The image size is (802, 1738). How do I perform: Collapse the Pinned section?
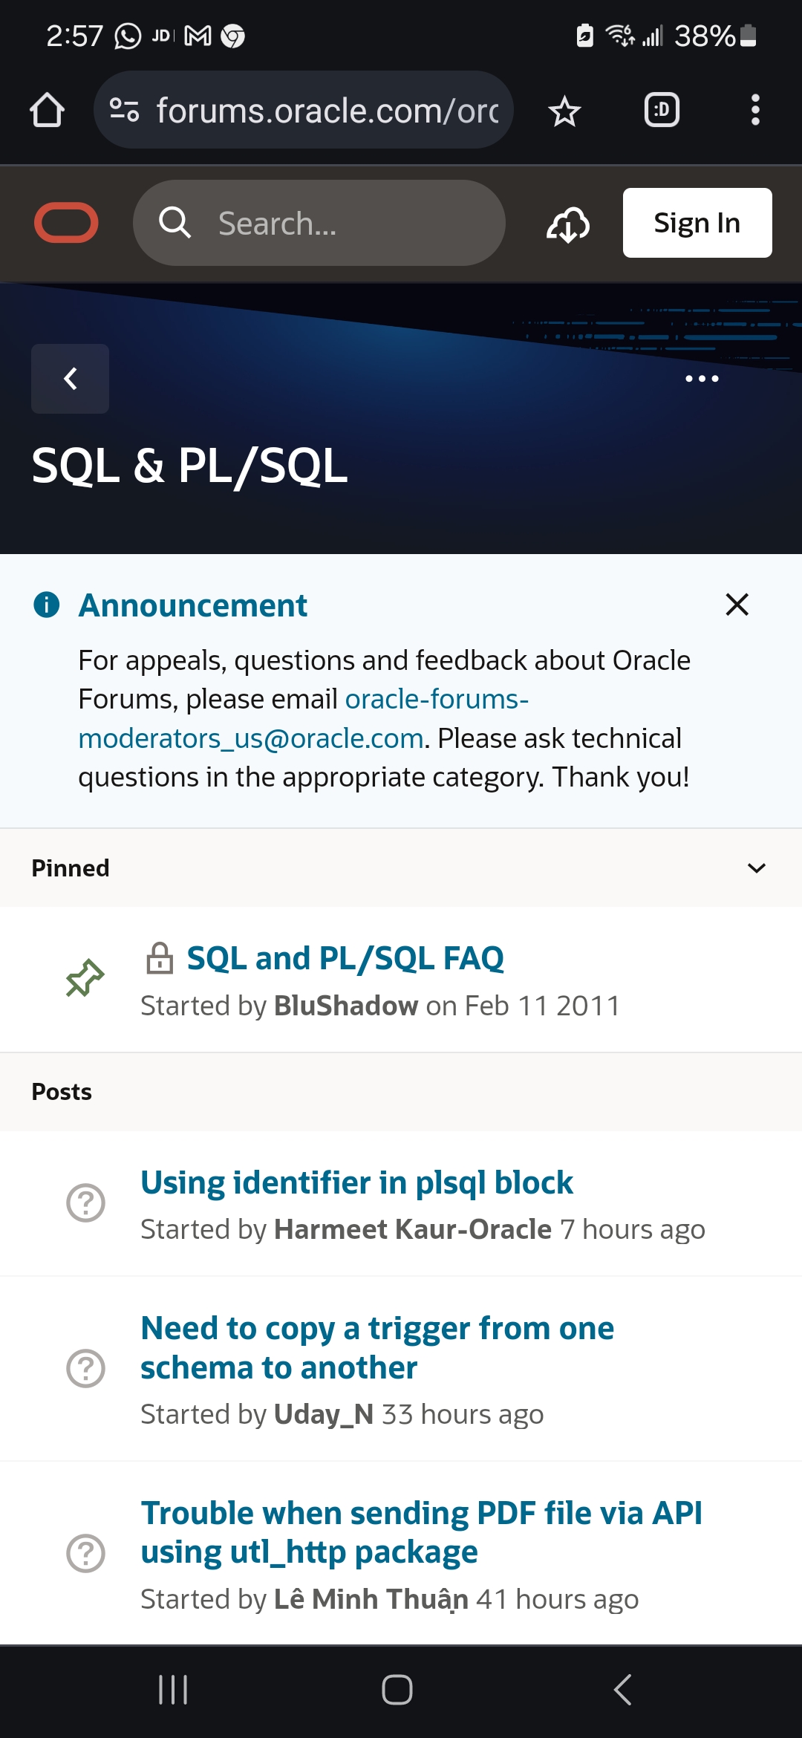coord(756,868)
